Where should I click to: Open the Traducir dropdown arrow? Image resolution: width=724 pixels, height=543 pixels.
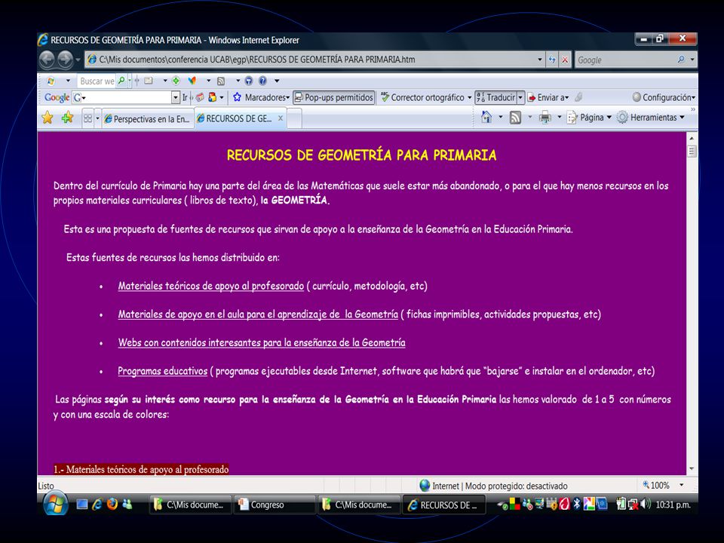click(x=520, y=97)
